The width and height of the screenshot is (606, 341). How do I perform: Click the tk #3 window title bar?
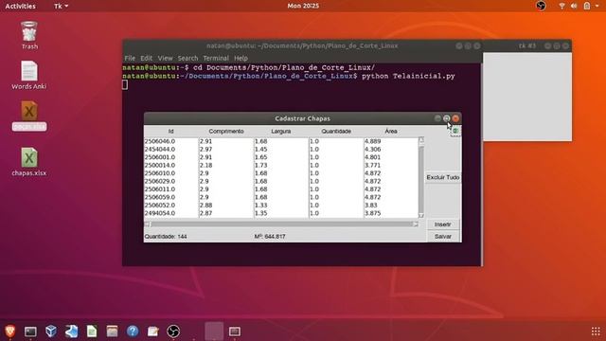pos(527,45)
